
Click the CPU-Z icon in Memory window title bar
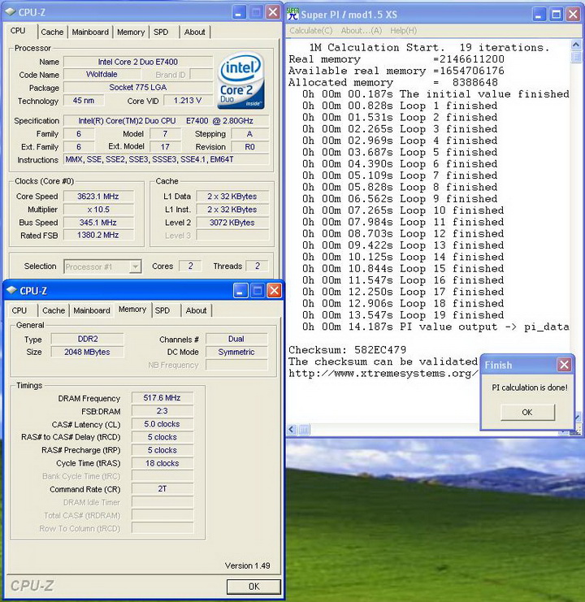pos(11,291)
